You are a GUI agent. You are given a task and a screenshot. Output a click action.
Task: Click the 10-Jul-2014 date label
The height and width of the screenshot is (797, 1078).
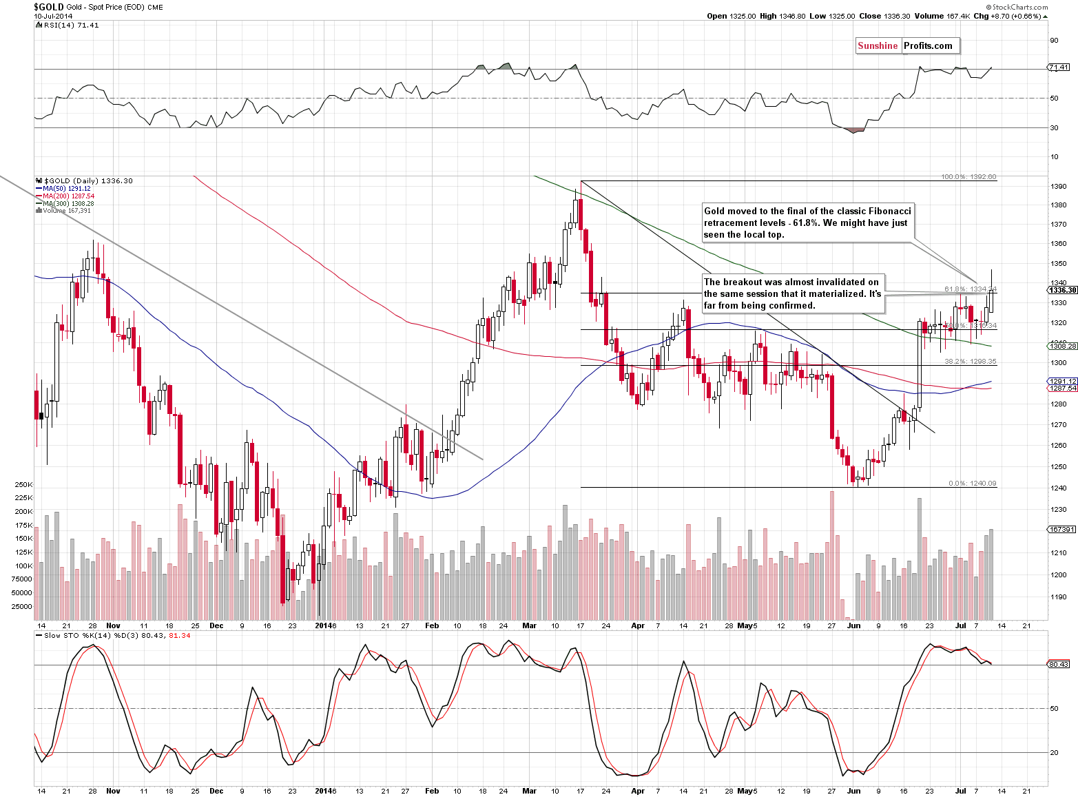pyautogui.click(x=53, y=16)
